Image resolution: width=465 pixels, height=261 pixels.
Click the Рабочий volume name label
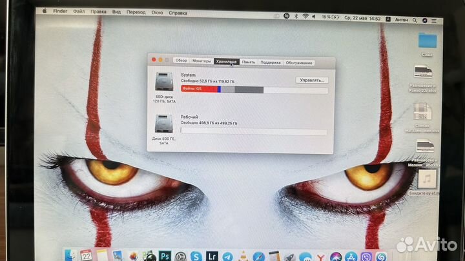click(x=189, y=117)
